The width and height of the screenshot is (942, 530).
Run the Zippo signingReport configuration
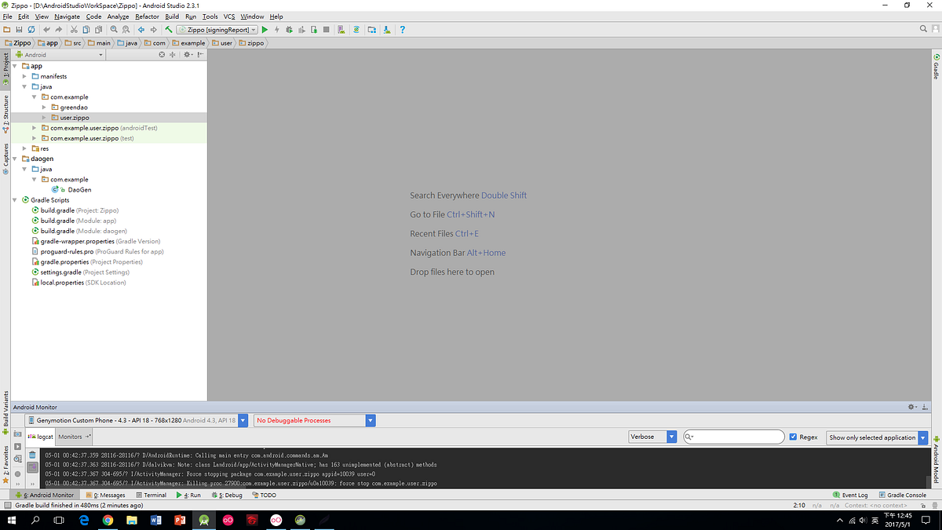tap(265, 29)
